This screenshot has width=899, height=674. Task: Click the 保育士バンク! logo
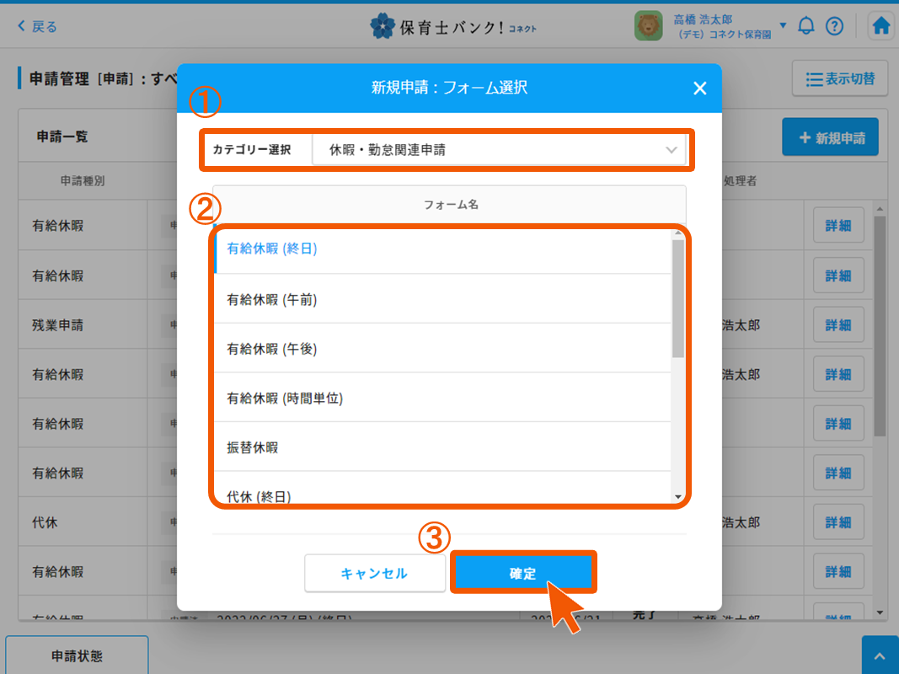tap(452, 27)
